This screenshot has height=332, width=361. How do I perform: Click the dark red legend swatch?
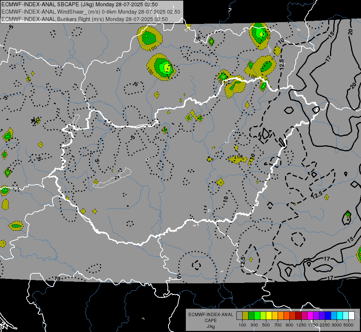pos(298,316)
